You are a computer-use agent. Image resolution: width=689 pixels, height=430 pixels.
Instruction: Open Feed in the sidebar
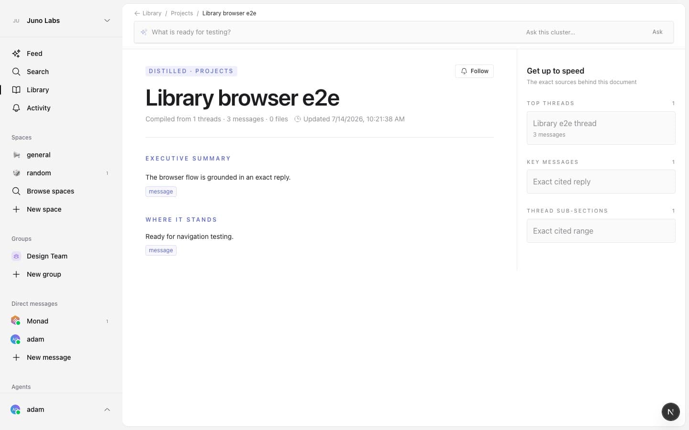pos(34,54)
